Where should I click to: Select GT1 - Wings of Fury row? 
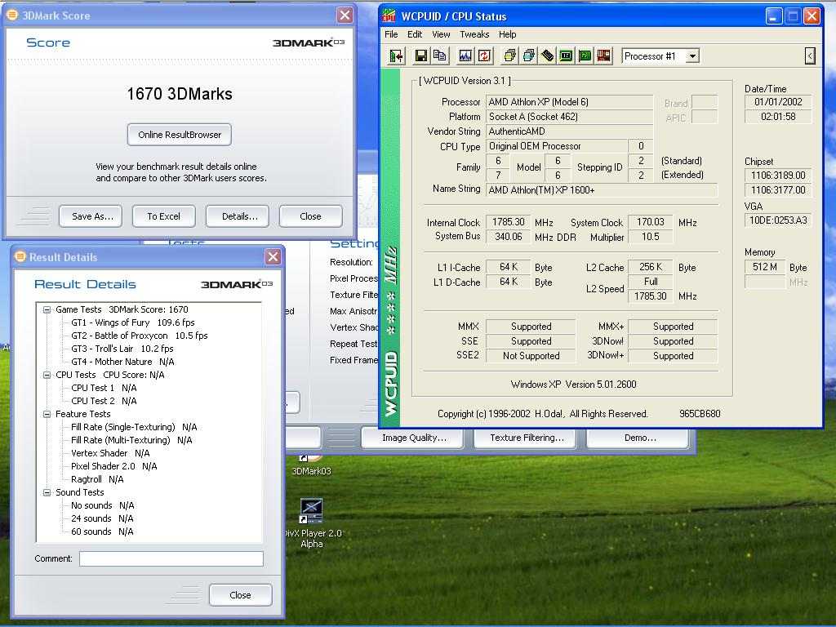(133, 322)
